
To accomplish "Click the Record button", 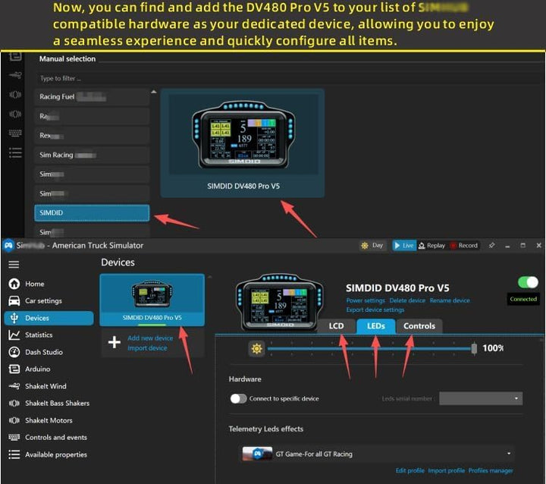I will pyautogui.click(x=464, y=245).
